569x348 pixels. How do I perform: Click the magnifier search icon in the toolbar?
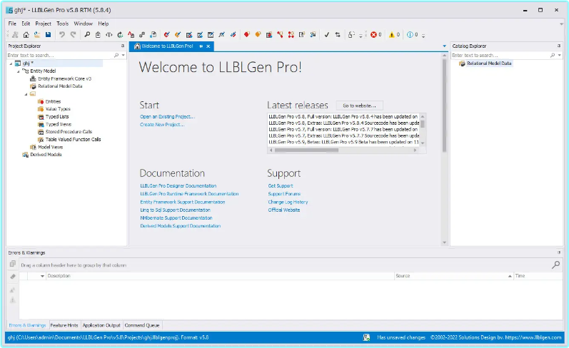tap(87, 35)
